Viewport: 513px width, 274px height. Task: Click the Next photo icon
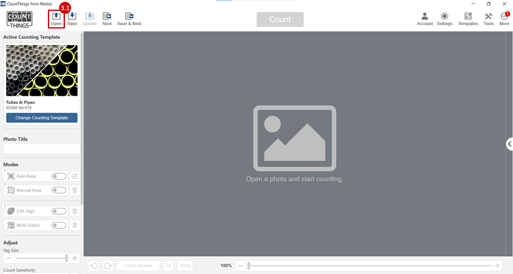point(107,17)
